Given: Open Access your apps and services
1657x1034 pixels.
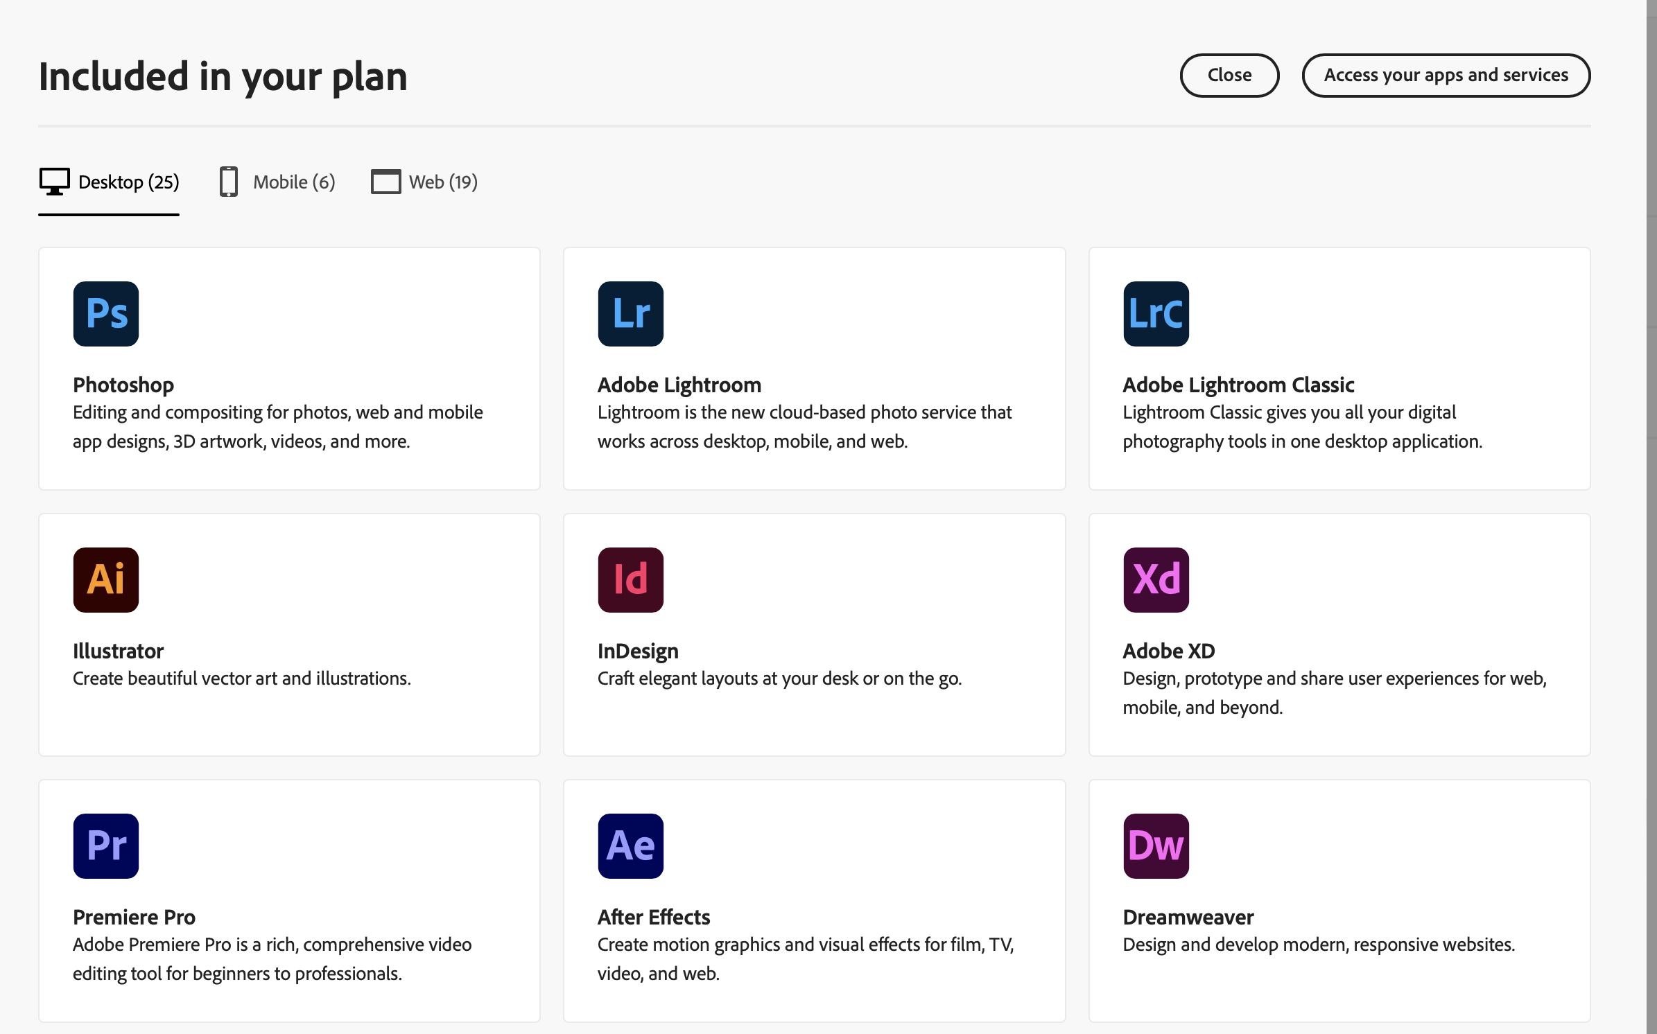Looking at the screenshot, I should click(x=1446, y=75).
